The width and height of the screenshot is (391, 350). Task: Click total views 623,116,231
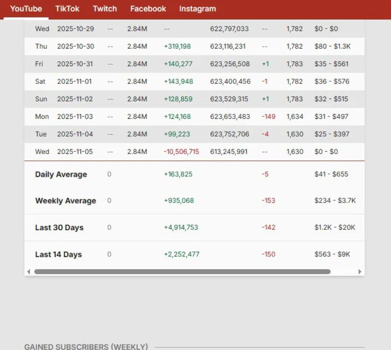(x=227, y=46)
